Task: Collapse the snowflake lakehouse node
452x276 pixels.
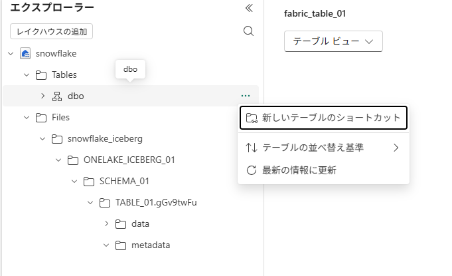Action: (x=11, y=53)
